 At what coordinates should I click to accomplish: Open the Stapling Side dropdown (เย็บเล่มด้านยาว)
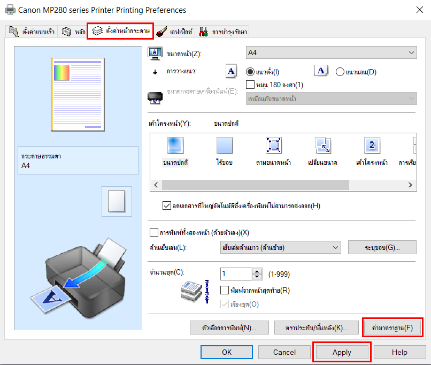coord(280,247)
